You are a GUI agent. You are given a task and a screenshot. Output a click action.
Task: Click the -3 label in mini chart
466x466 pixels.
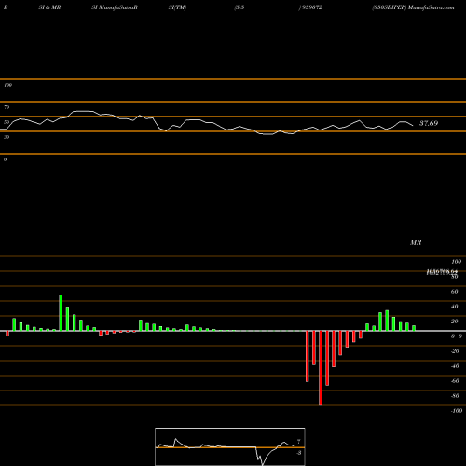pyautogui.click(x=298, y=453)
